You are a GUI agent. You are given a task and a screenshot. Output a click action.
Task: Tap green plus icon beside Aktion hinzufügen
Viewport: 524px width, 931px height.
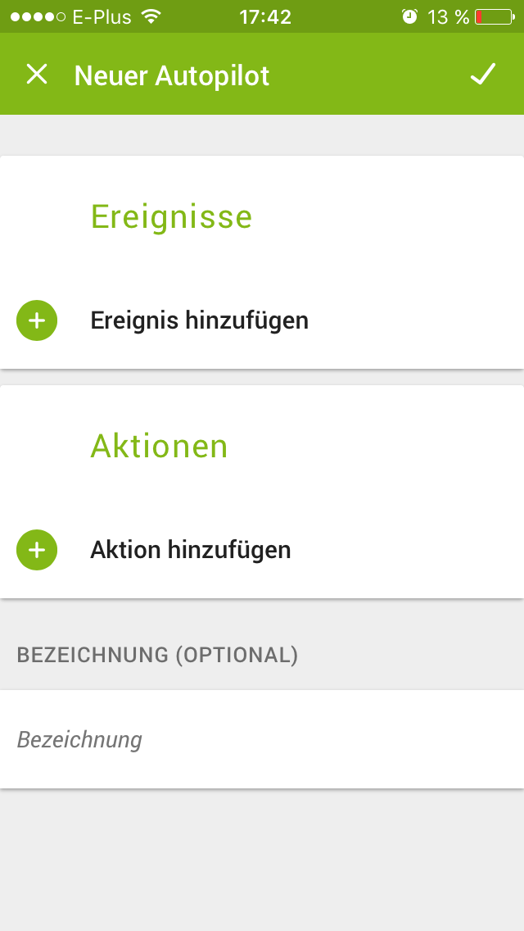[37, 549]
